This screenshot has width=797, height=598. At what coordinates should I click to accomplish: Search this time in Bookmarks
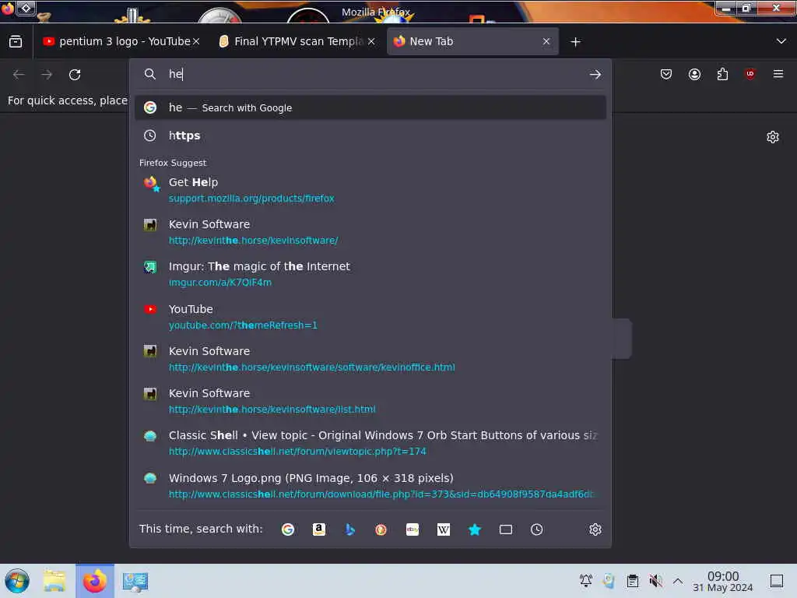click(474, 529)
